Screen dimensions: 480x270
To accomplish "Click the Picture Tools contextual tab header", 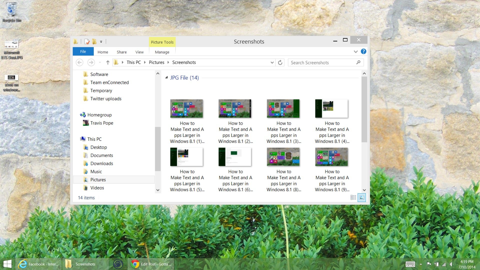I will [162, 42].
